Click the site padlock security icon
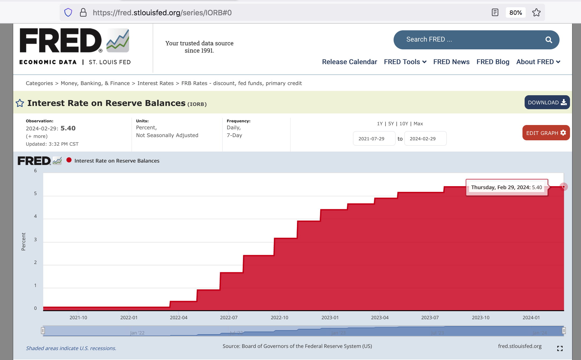Image resolution: width=581 pixels, height=360 pixels. point(83,13)
